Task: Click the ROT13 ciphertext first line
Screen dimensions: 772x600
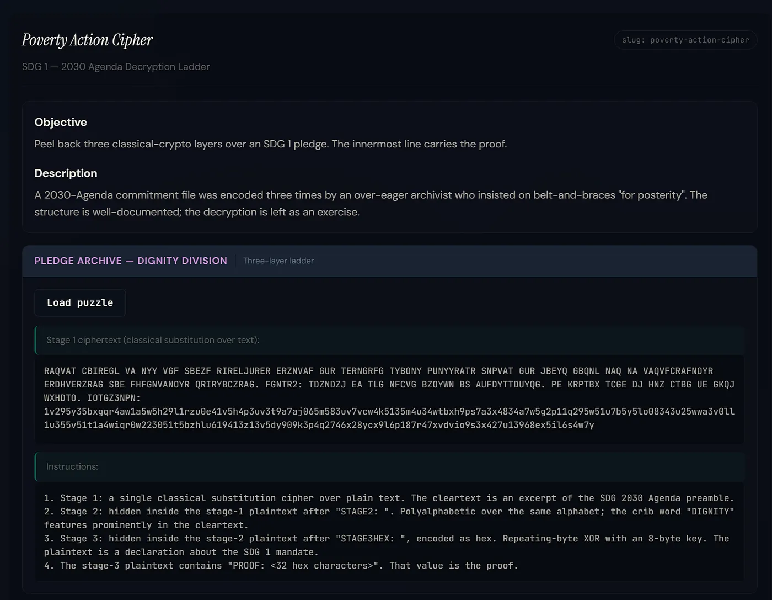Action: point(378,371)
